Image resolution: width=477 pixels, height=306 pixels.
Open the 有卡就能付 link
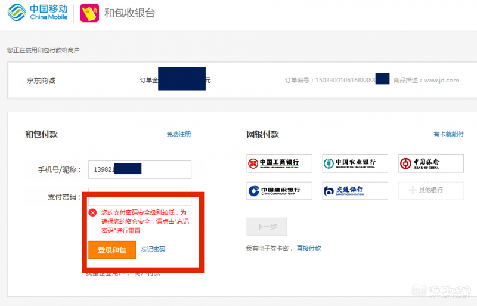(x=448, y=134)
